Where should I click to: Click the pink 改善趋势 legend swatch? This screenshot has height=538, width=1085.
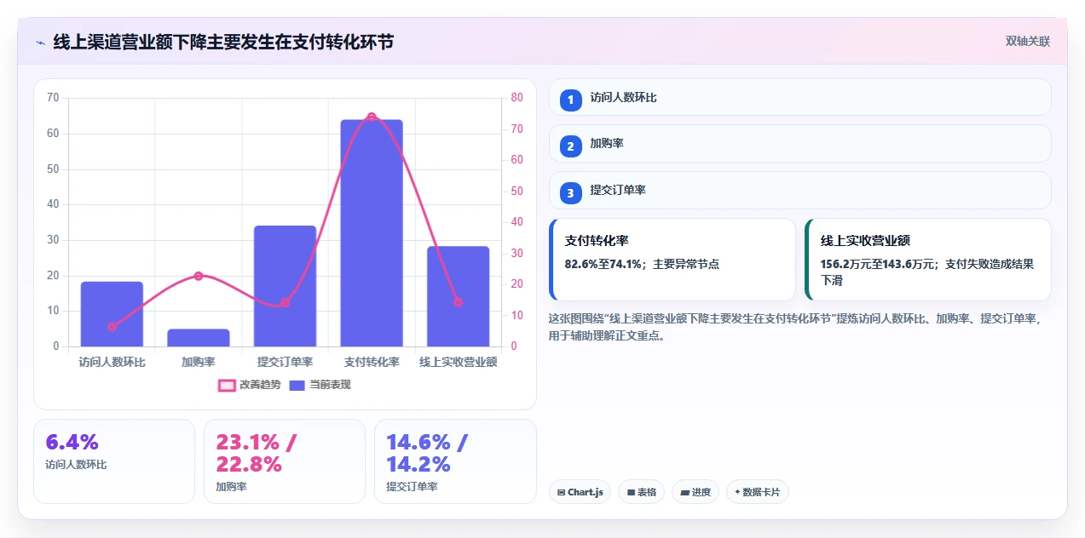(227, 385)
